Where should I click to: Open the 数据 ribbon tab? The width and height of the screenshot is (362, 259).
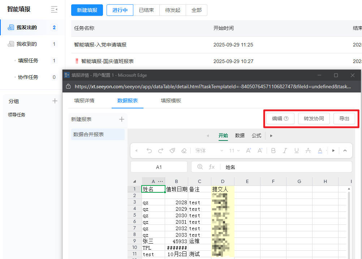click(240, 136)
